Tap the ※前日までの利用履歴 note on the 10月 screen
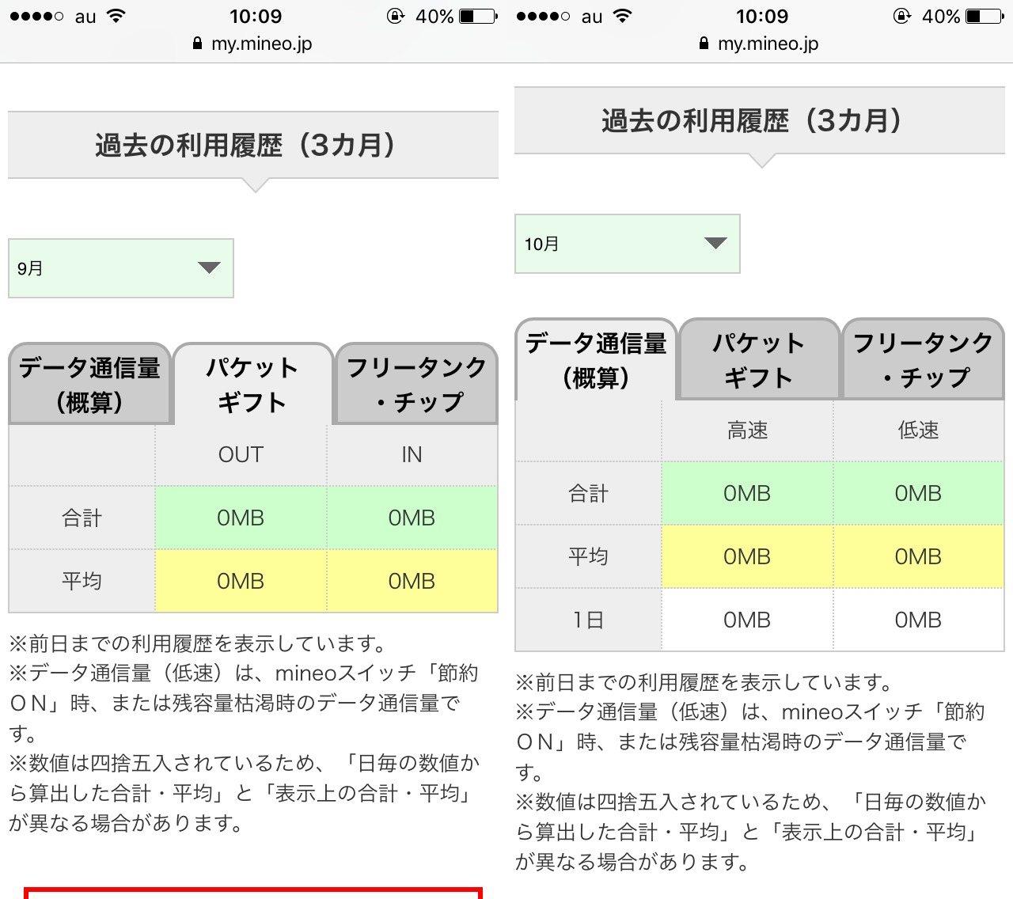1013x899 pixels. click(704, 683)
